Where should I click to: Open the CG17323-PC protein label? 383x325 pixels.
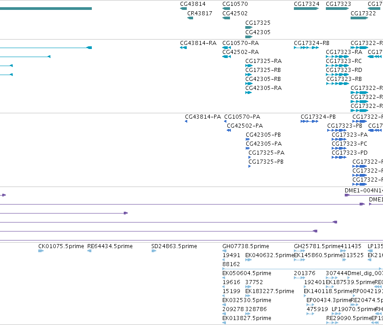pyautogui.click(x=350, y=144)
